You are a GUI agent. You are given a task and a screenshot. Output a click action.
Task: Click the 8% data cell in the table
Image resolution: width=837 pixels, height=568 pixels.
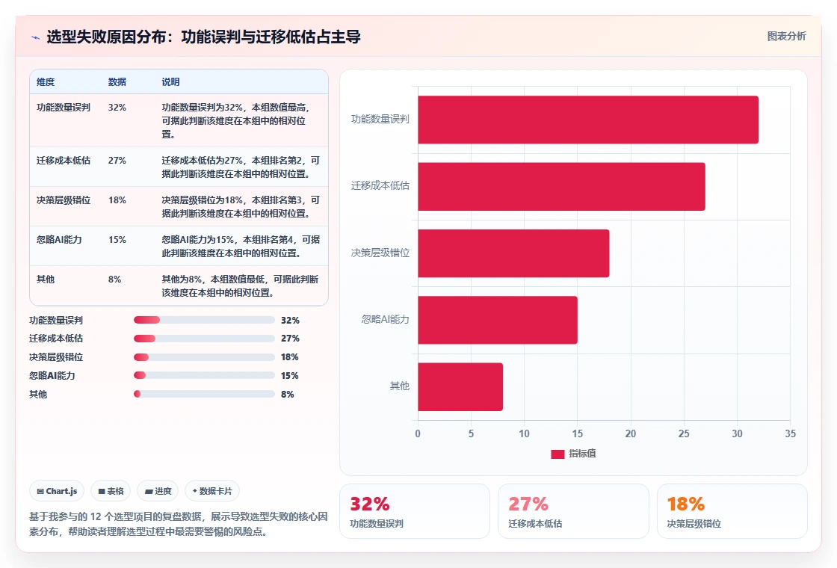pos(115,280)
